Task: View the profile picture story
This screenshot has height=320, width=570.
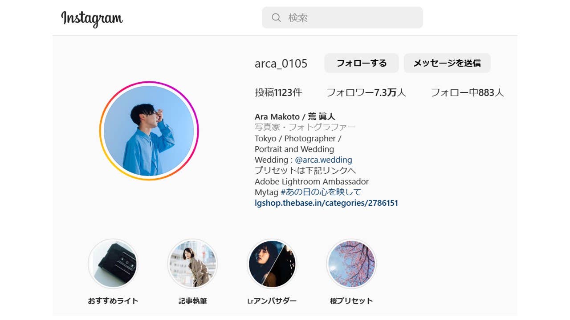Action: point(149,131)
